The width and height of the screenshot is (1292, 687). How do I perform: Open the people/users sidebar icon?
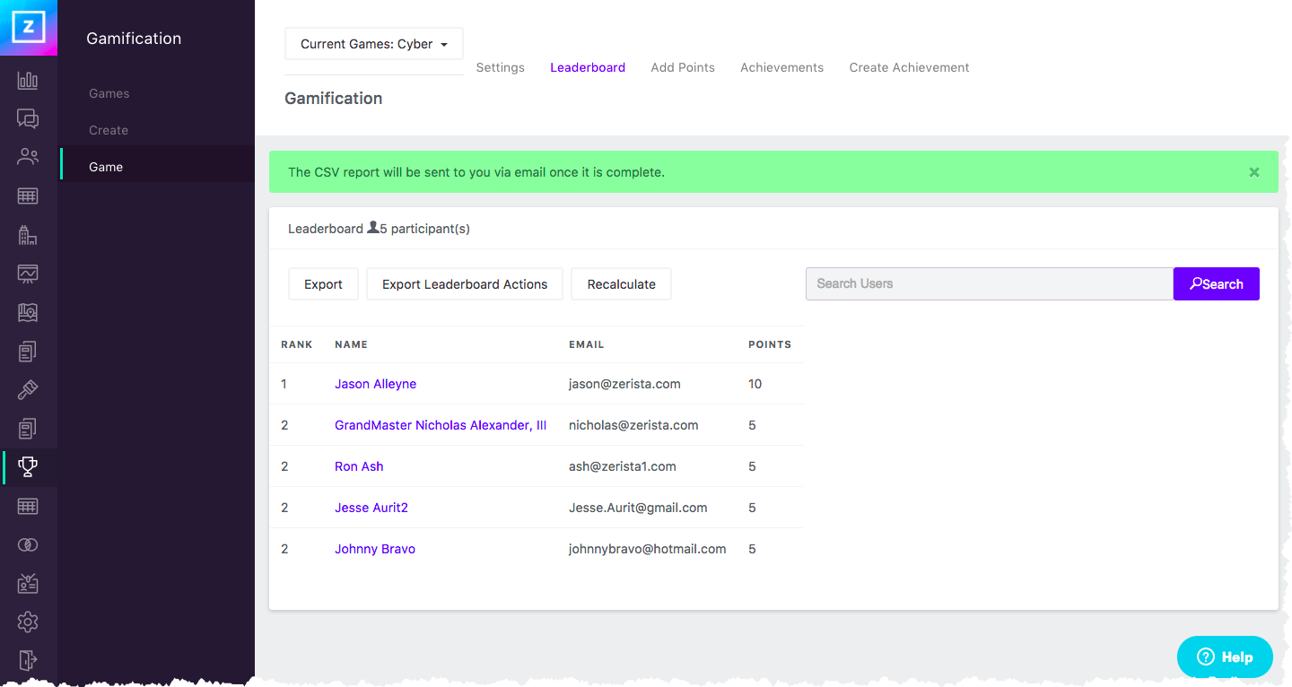point(28,157)
